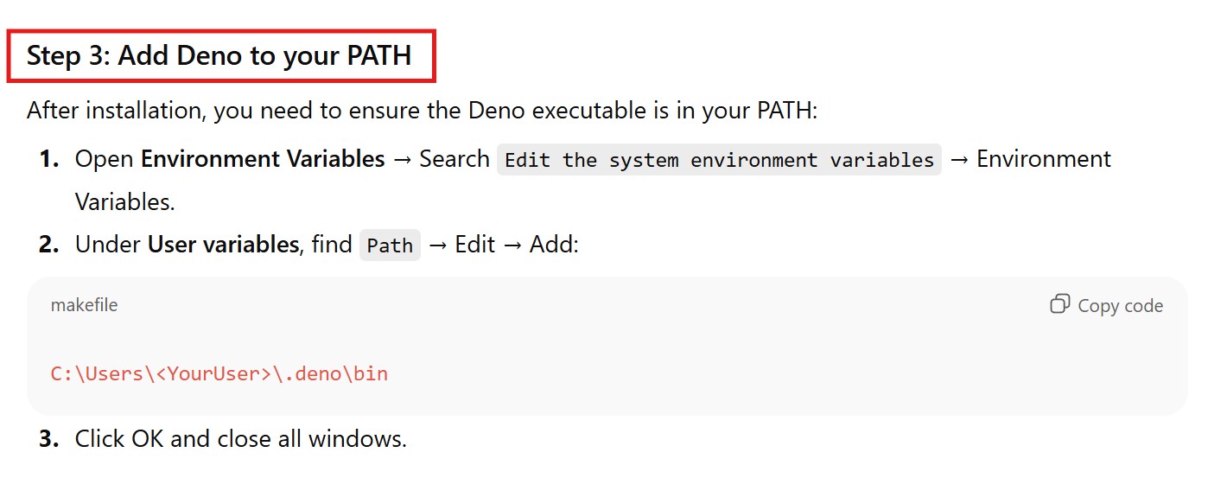Viewport: 1227px width, 478px height.
Task: Click list number "3." of the steps
Action: 48,439
